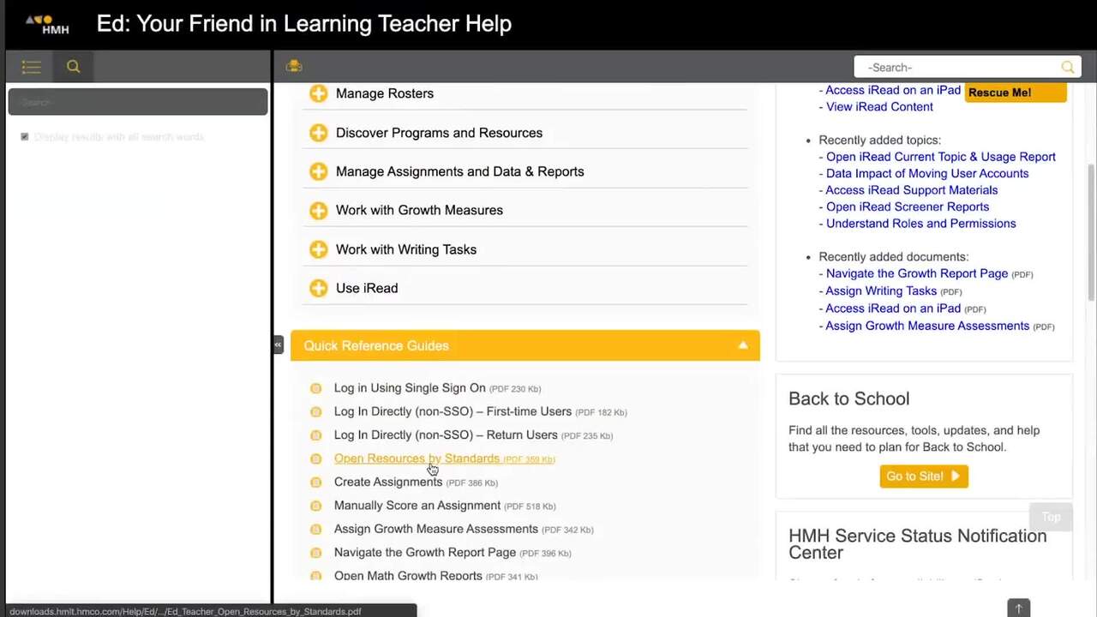The width and height of the screenshot is (1097, 617).
Task: Expand the Use iRead section
Action: coord(367,288)
